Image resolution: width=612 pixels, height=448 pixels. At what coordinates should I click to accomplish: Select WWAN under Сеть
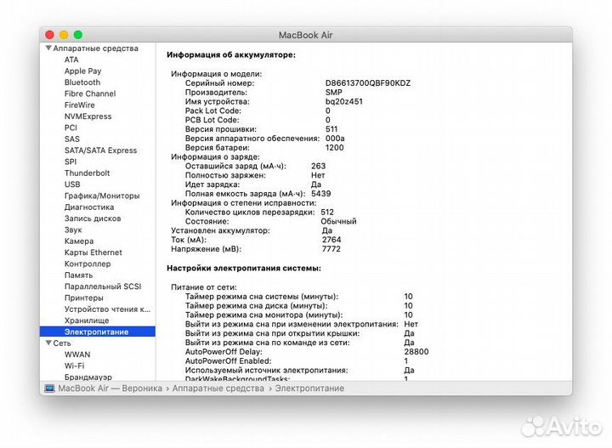[77, 354]
